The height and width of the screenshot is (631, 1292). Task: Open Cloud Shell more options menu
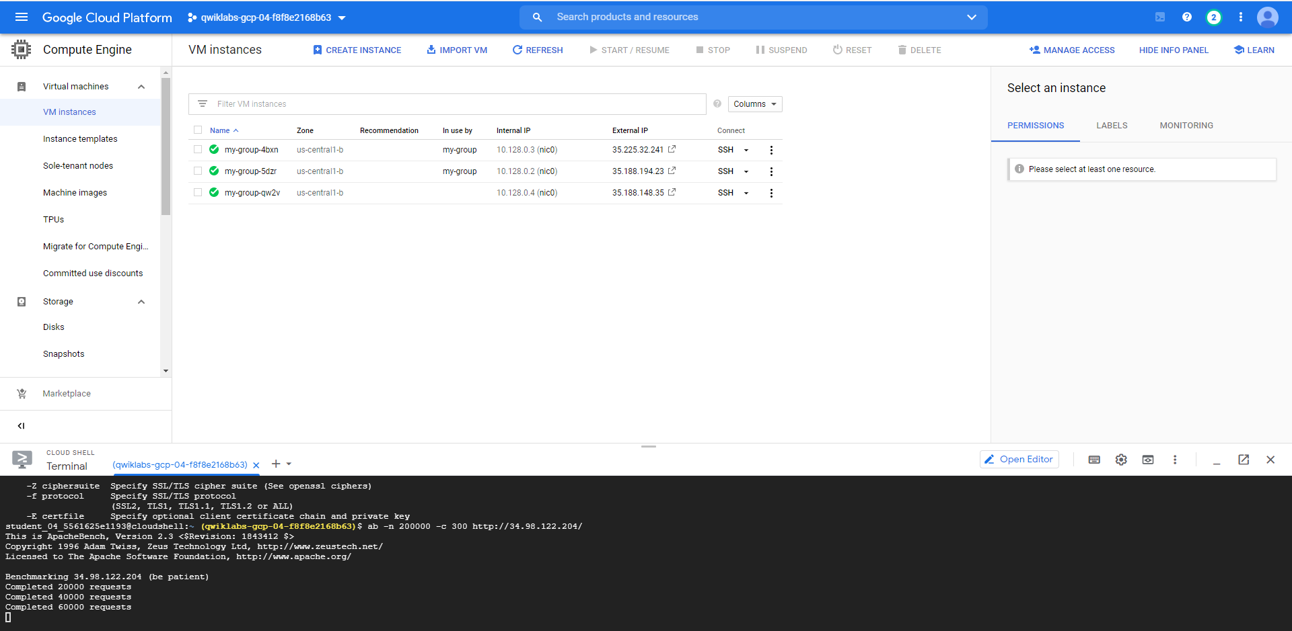[x=1175, y=460]
